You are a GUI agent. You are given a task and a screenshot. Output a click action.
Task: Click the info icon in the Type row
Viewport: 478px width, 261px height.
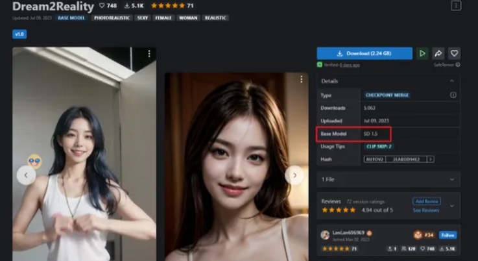pyautogui.click(x=453, y=95)
